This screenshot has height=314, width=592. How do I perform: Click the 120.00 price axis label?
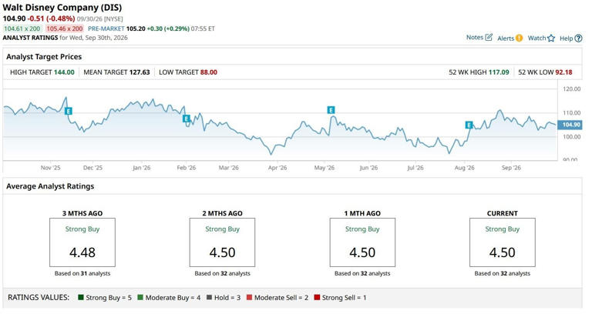pyautogui.click(x=572, y=89)
